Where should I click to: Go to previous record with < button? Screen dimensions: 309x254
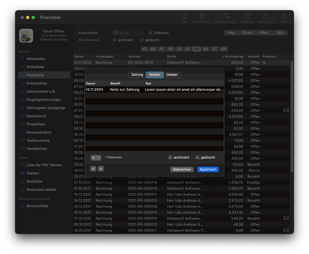tap(93, 169)
